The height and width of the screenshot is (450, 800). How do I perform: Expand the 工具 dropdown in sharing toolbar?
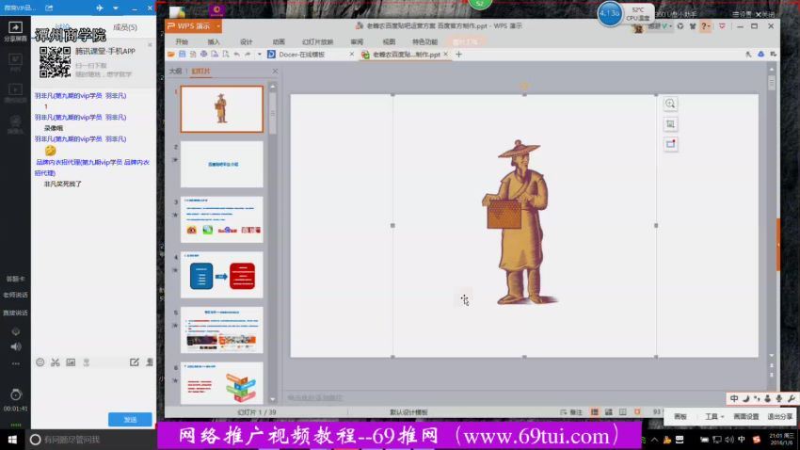(x=712, y=416)
